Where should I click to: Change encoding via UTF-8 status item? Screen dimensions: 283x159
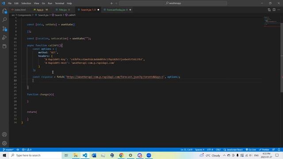[x=210, y=150]
